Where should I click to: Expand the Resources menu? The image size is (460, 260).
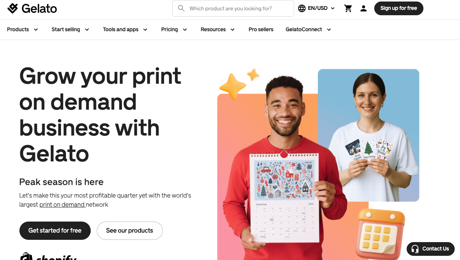coord(218,30)
